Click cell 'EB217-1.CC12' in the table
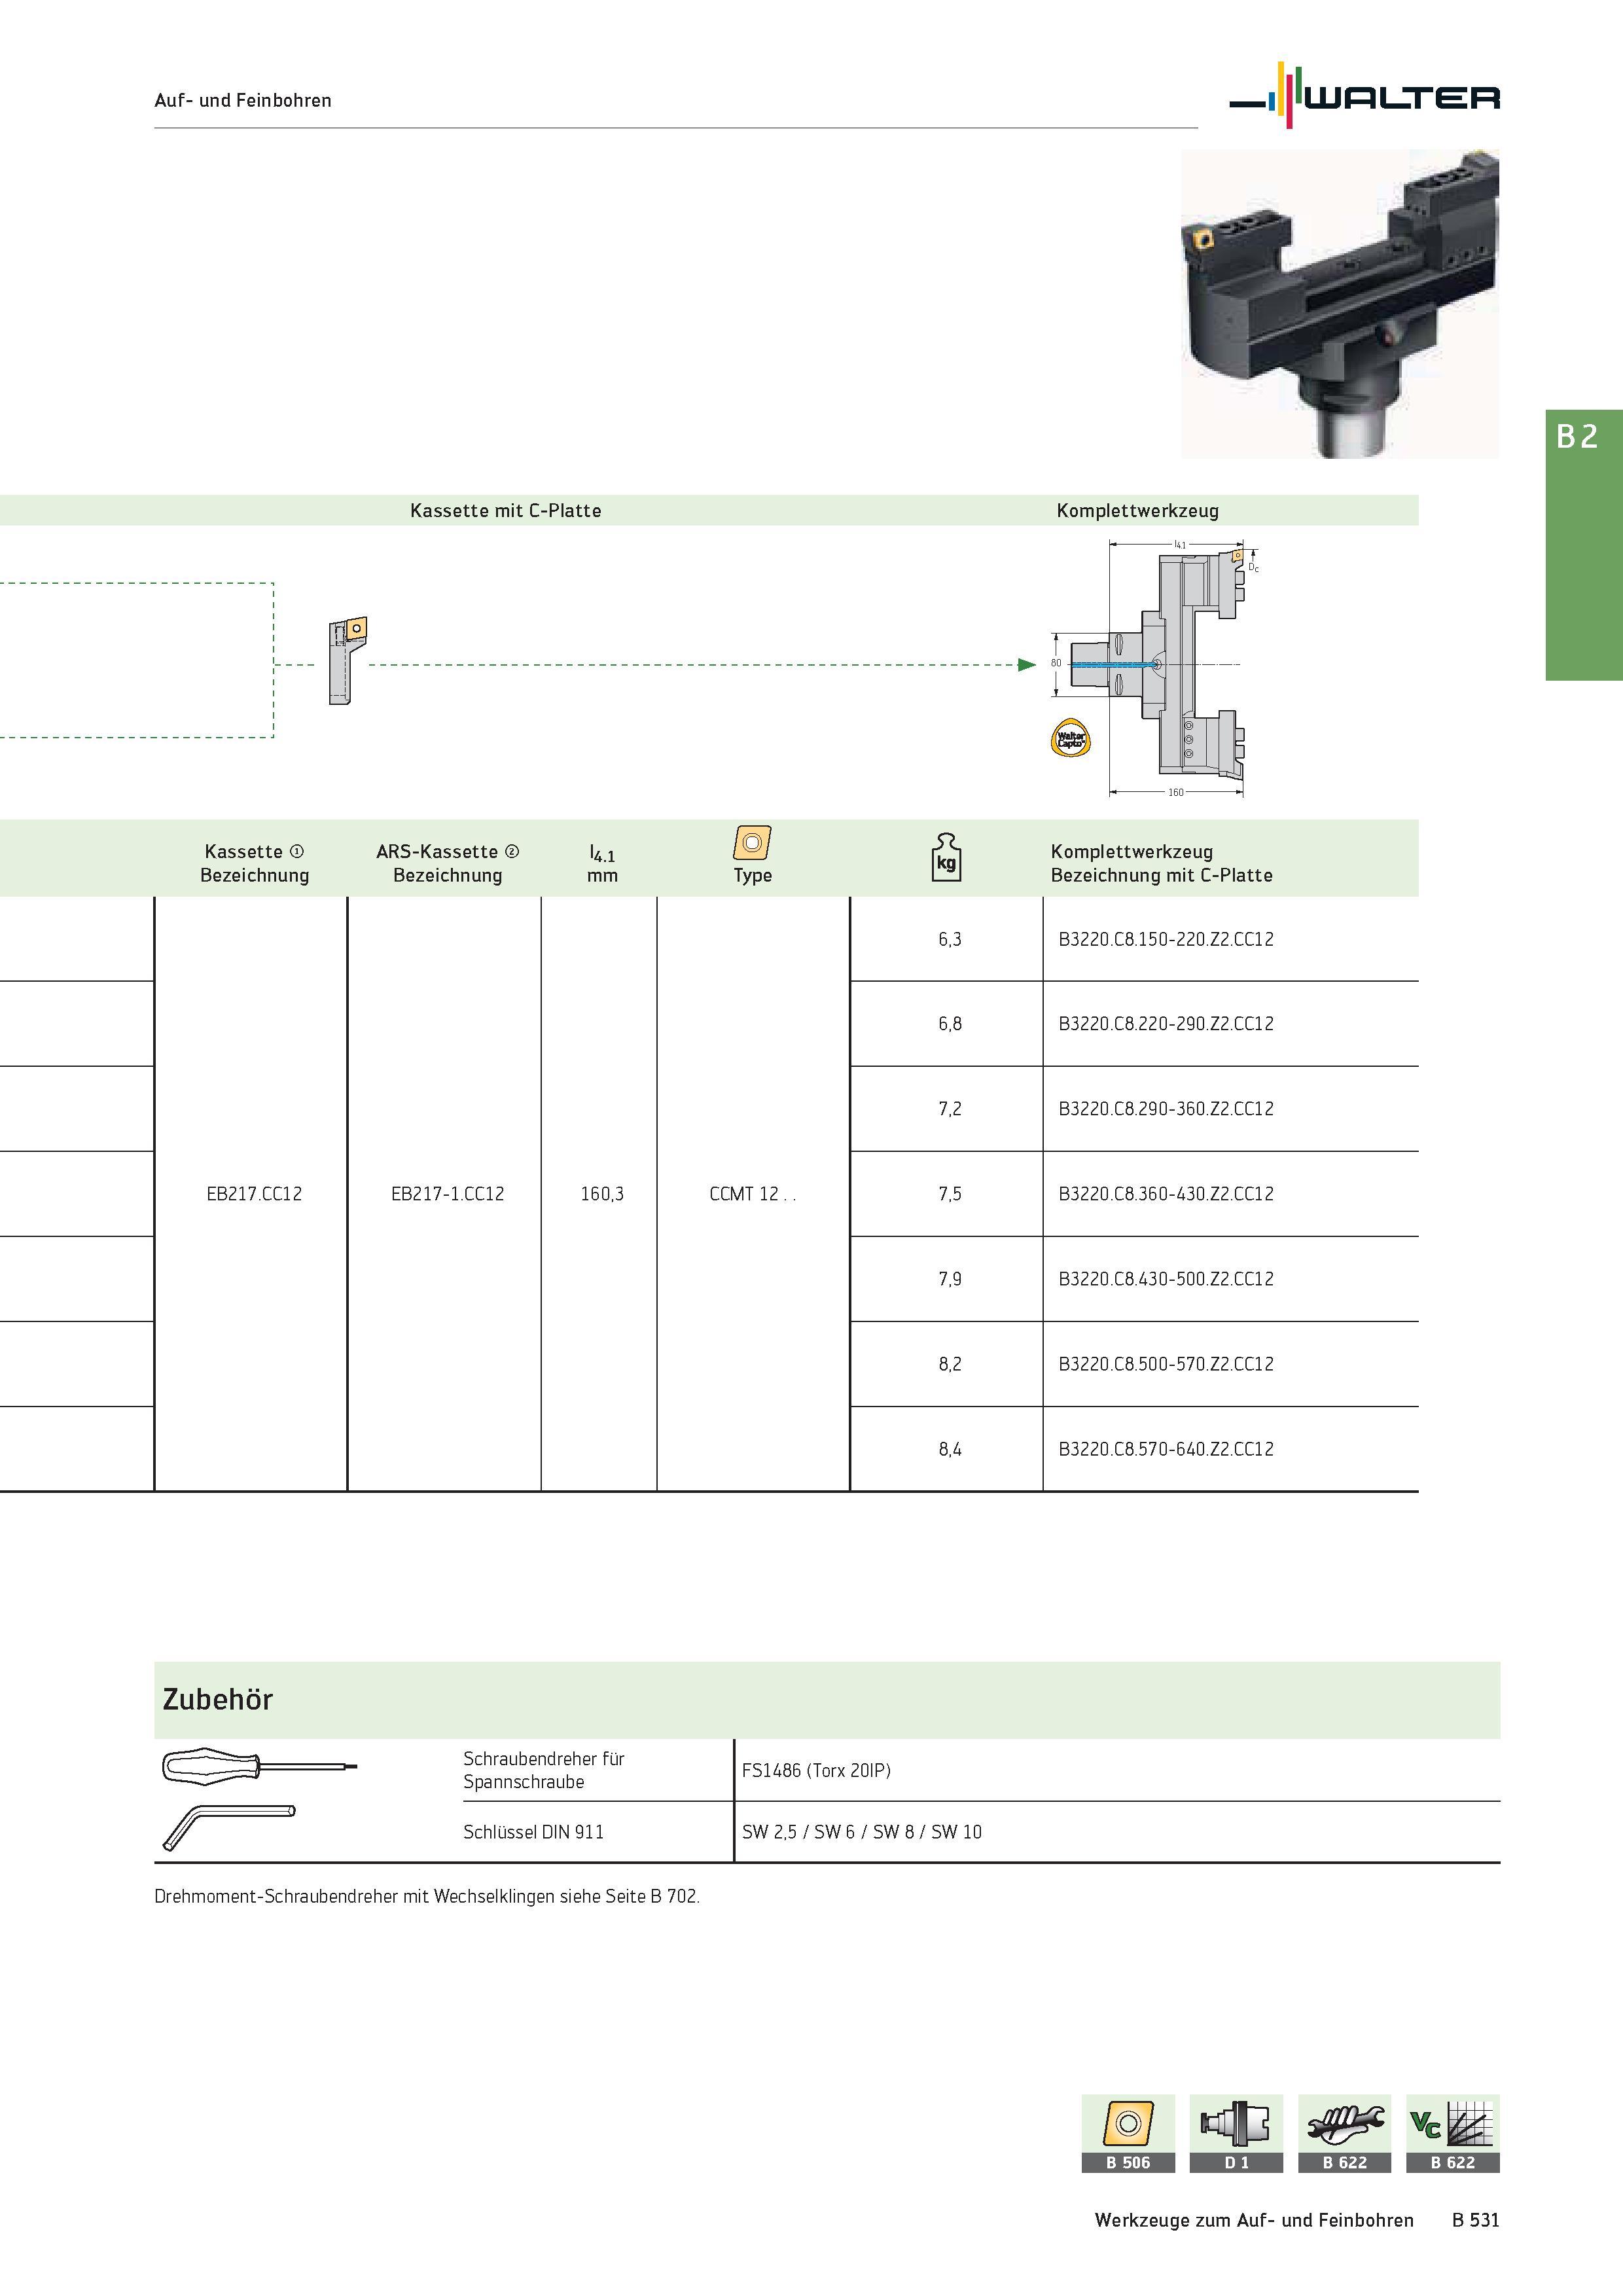The width and height of the screenshot is (1623, 2296). pyautogui.click(x=447, y=1194)
